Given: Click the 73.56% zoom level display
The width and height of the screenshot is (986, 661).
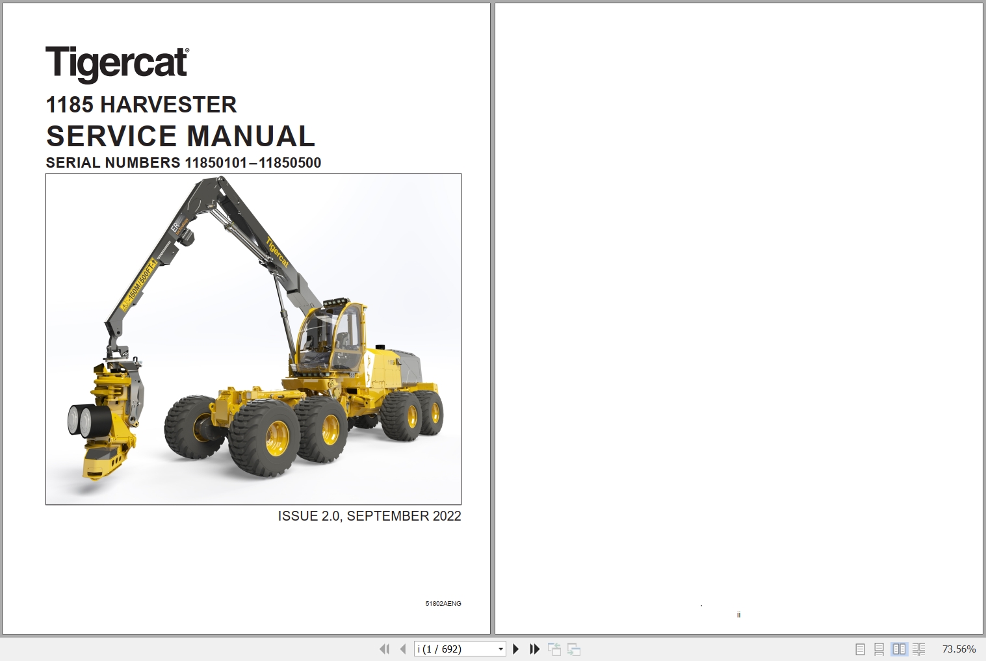Looking at the screenshot, I should pyautogui.click(x=959, y=649).
